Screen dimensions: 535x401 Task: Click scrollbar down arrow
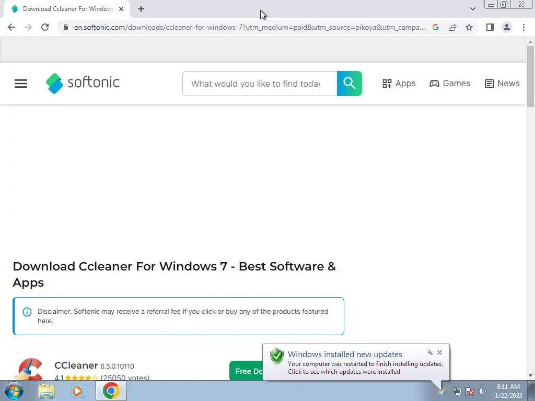point(530,376)
